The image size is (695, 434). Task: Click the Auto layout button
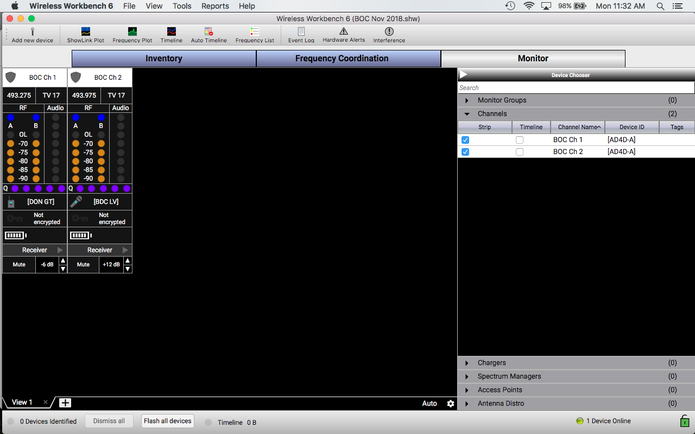pos(429,403)
